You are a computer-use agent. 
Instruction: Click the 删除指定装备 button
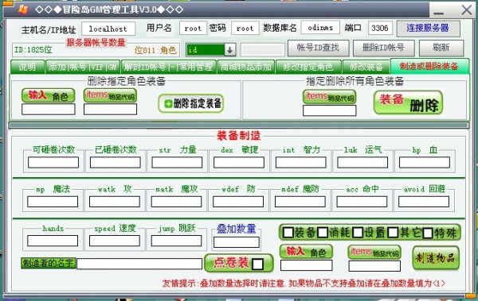pos(191,104)
